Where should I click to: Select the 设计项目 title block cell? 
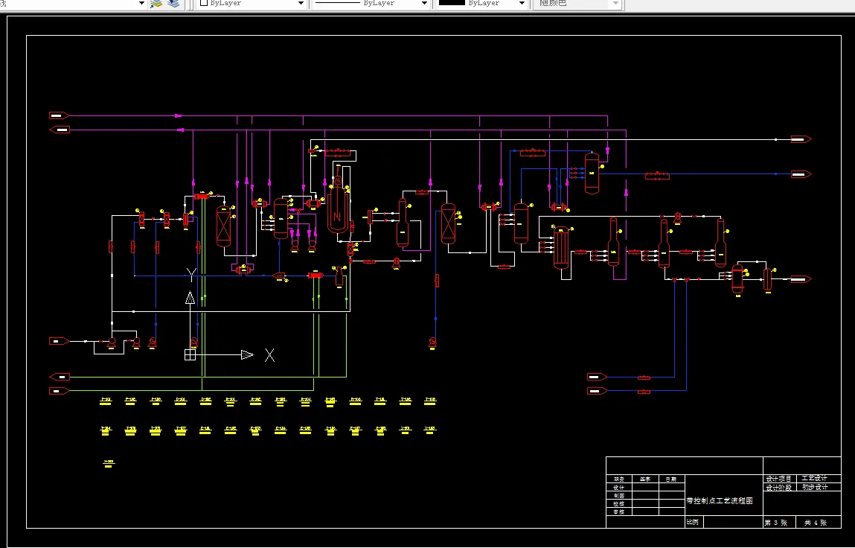click(778, 479)
